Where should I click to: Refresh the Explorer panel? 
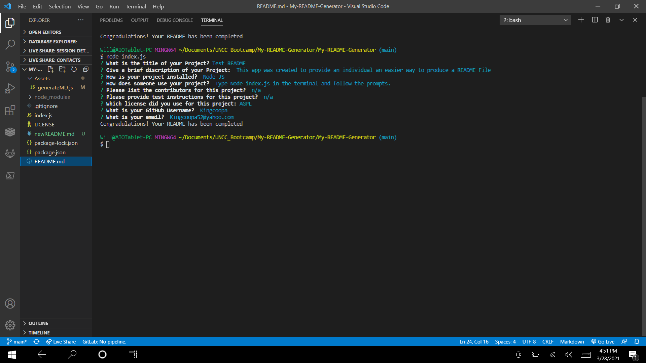click(x=74, y=69)
